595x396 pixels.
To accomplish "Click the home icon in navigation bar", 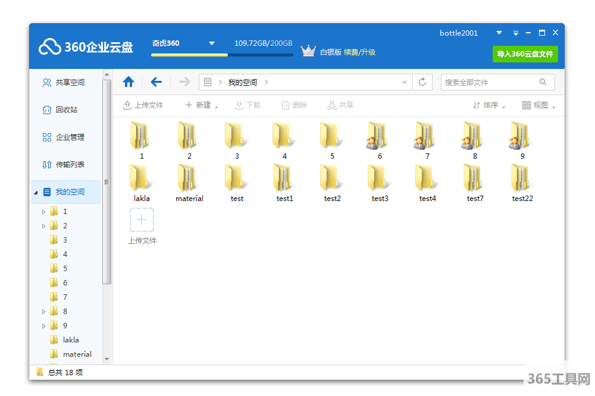I will tap(128, 82).
